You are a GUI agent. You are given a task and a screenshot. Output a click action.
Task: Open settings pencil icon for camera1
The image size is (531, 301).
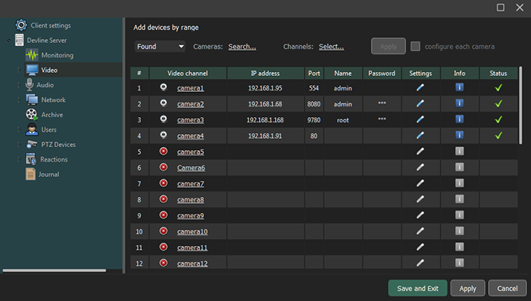coord(420,87)
